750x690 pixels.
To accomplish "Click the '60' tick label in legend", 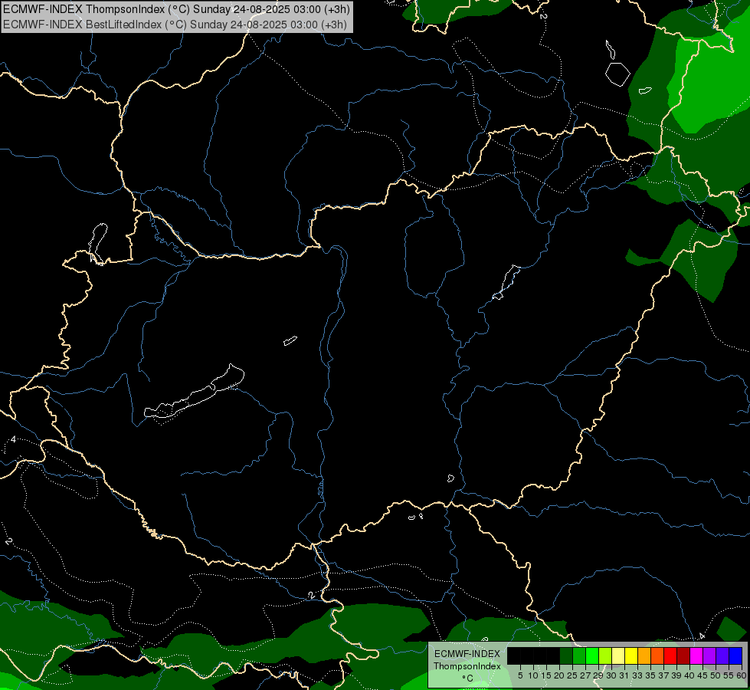I will point(742,675).
